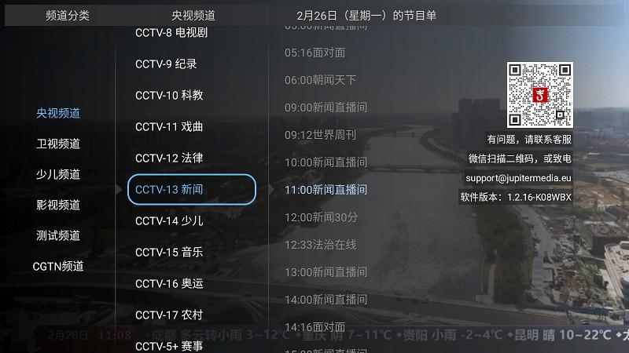Open 影视频道 category
The height and width of the screenshot is (353, 629).
(x=58, y=205)
